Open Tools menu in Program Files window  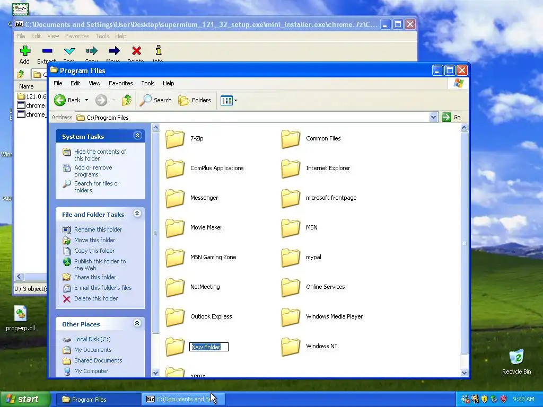[148, 83]
